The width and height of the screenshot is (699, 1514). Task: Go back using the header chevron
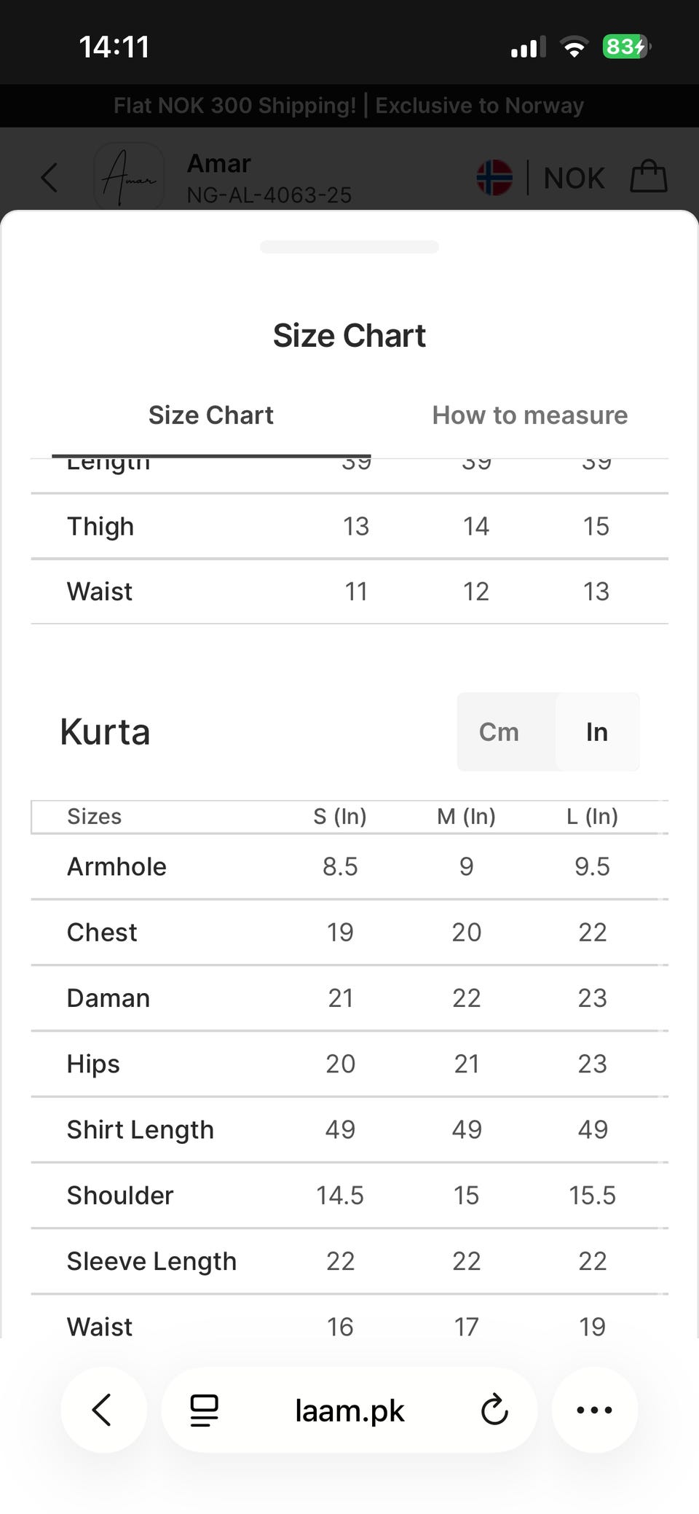(50, 177)
